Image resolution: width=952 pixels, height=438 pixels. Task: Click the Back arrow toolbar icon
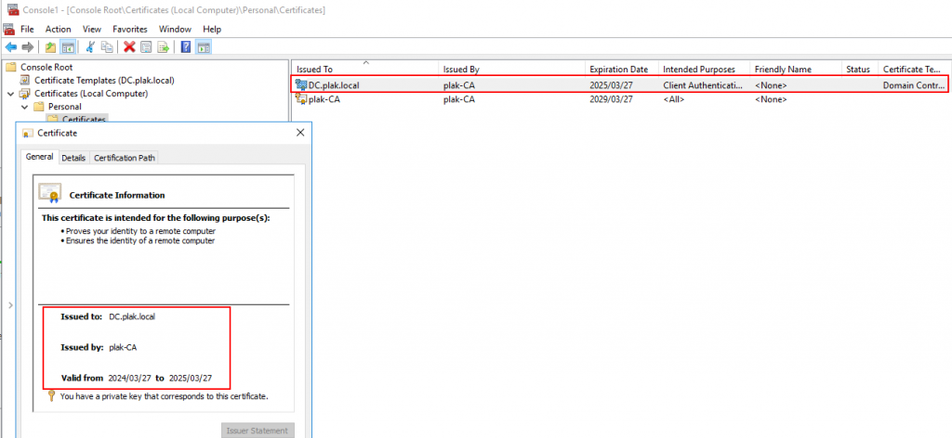click(11, 46)
